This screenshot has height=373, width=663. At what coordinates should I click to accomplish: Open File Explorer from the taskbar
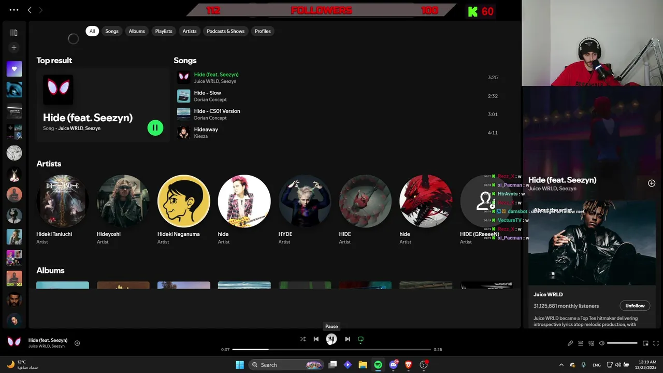(363, 365)
